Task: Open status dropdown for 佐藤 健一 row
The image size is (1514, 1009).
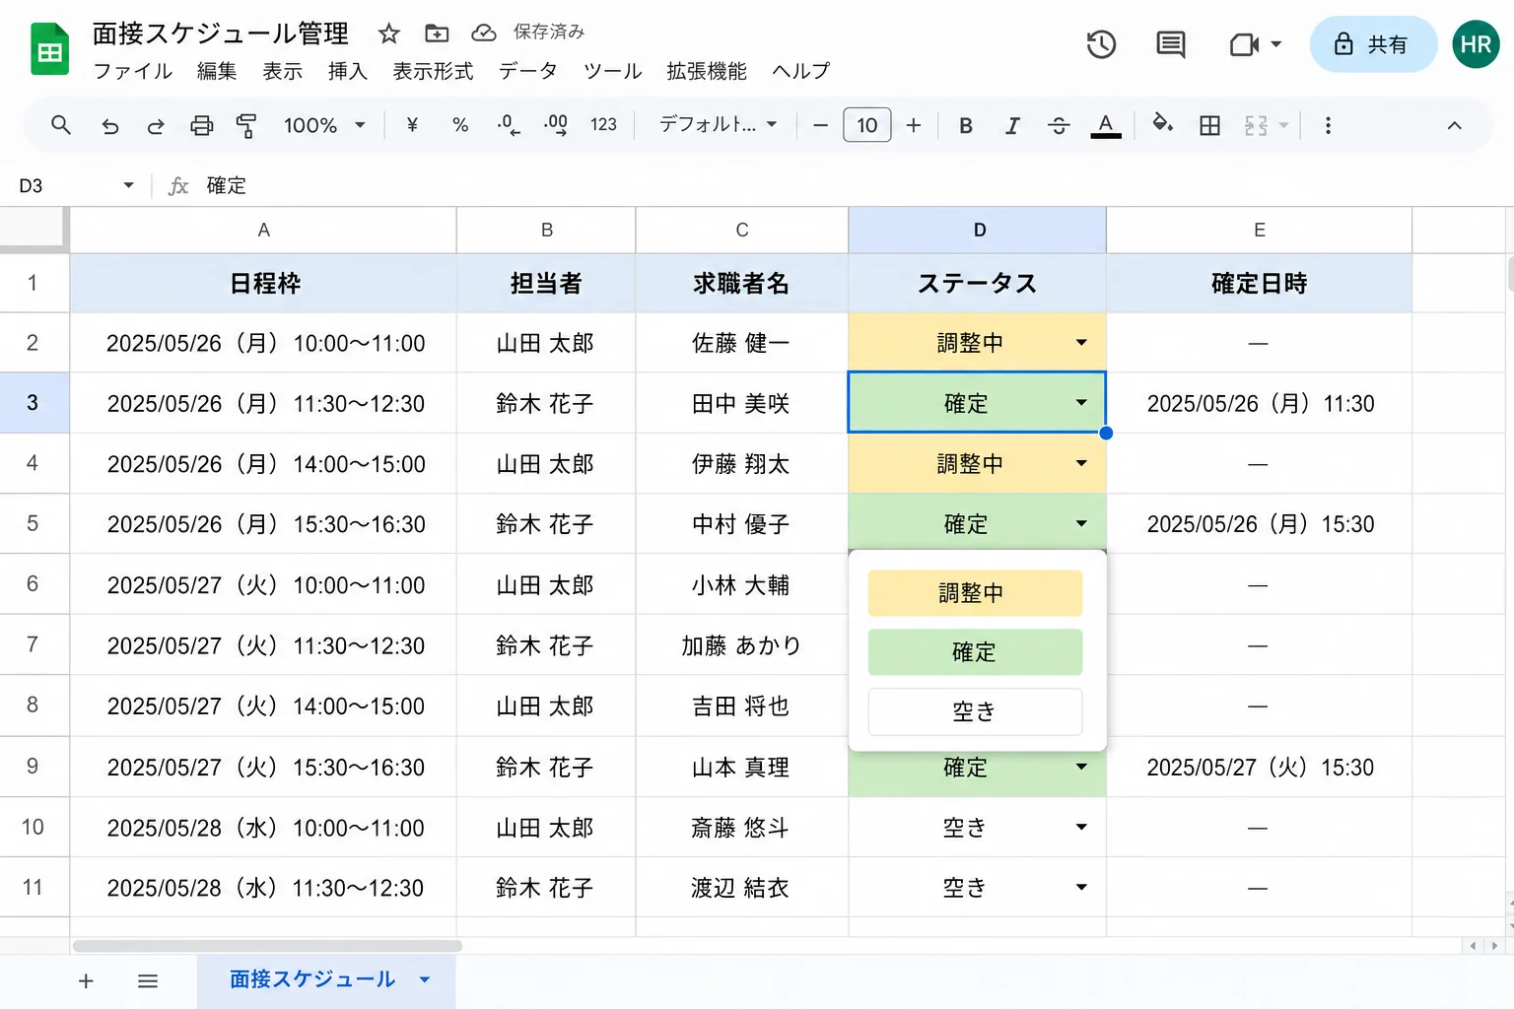Action: point(1081,343)
